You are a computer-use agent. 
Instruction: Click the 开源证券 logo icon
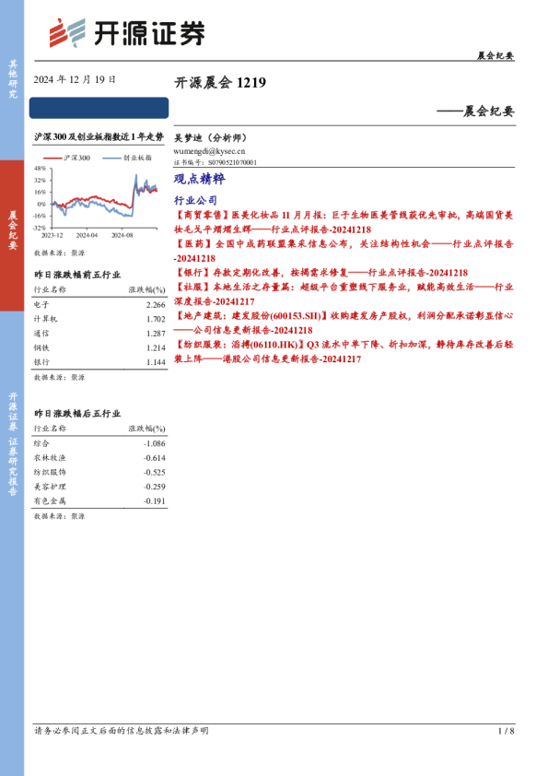67,33
